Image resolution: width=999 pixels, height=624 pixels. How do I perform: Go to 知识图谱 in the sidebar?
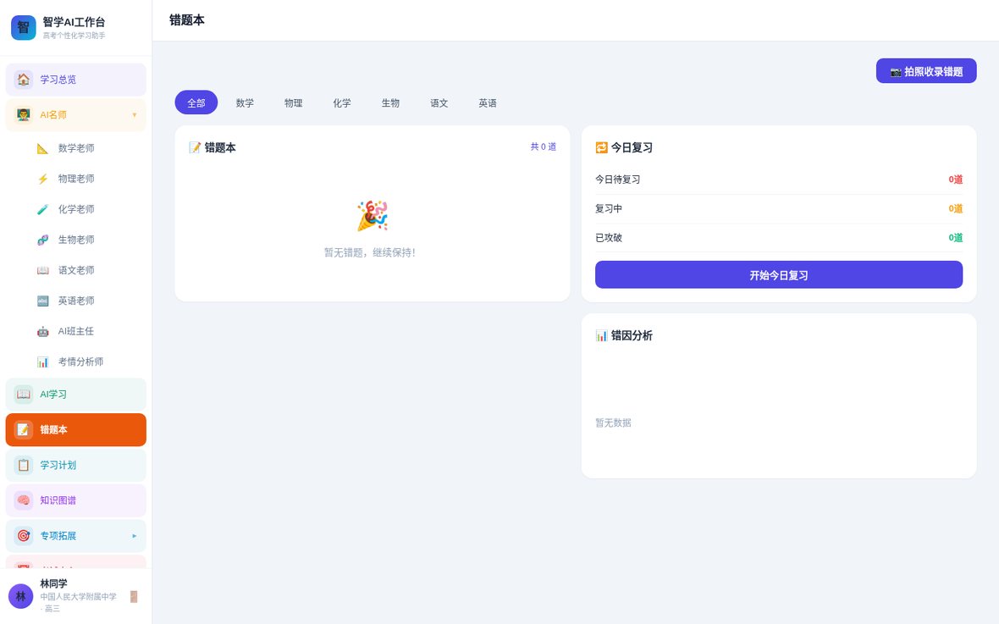click(x=76, y=500)
